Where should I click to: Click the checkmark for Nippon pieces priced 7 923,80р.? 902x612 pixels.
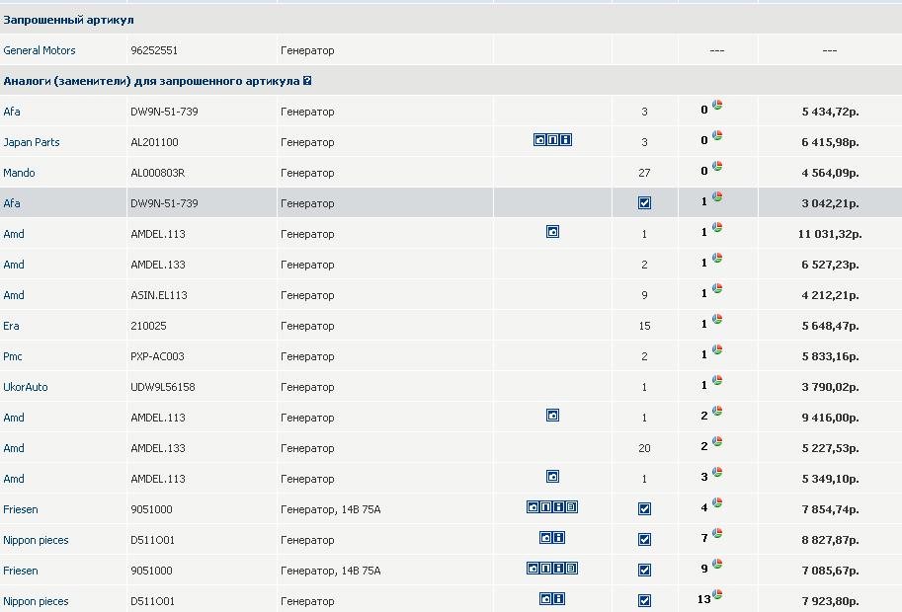645,600
